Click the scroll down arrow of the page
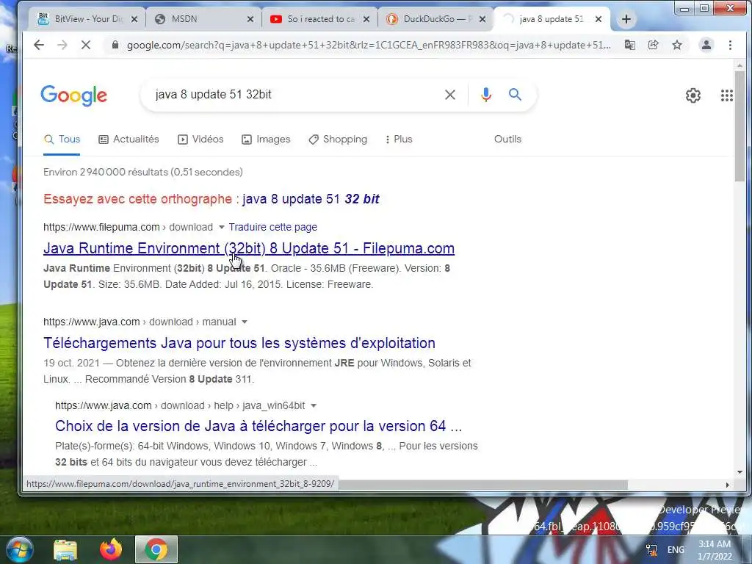Screen dimensions: 752x564 click(x=740, y=472)
